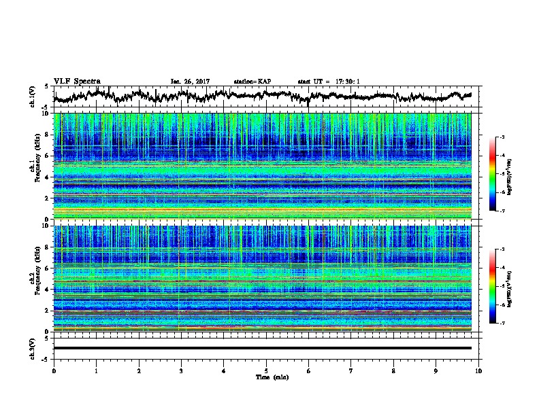539x416 pixels.
Task: Click the lower log(PSD) color bar
Action: (493, 286)
